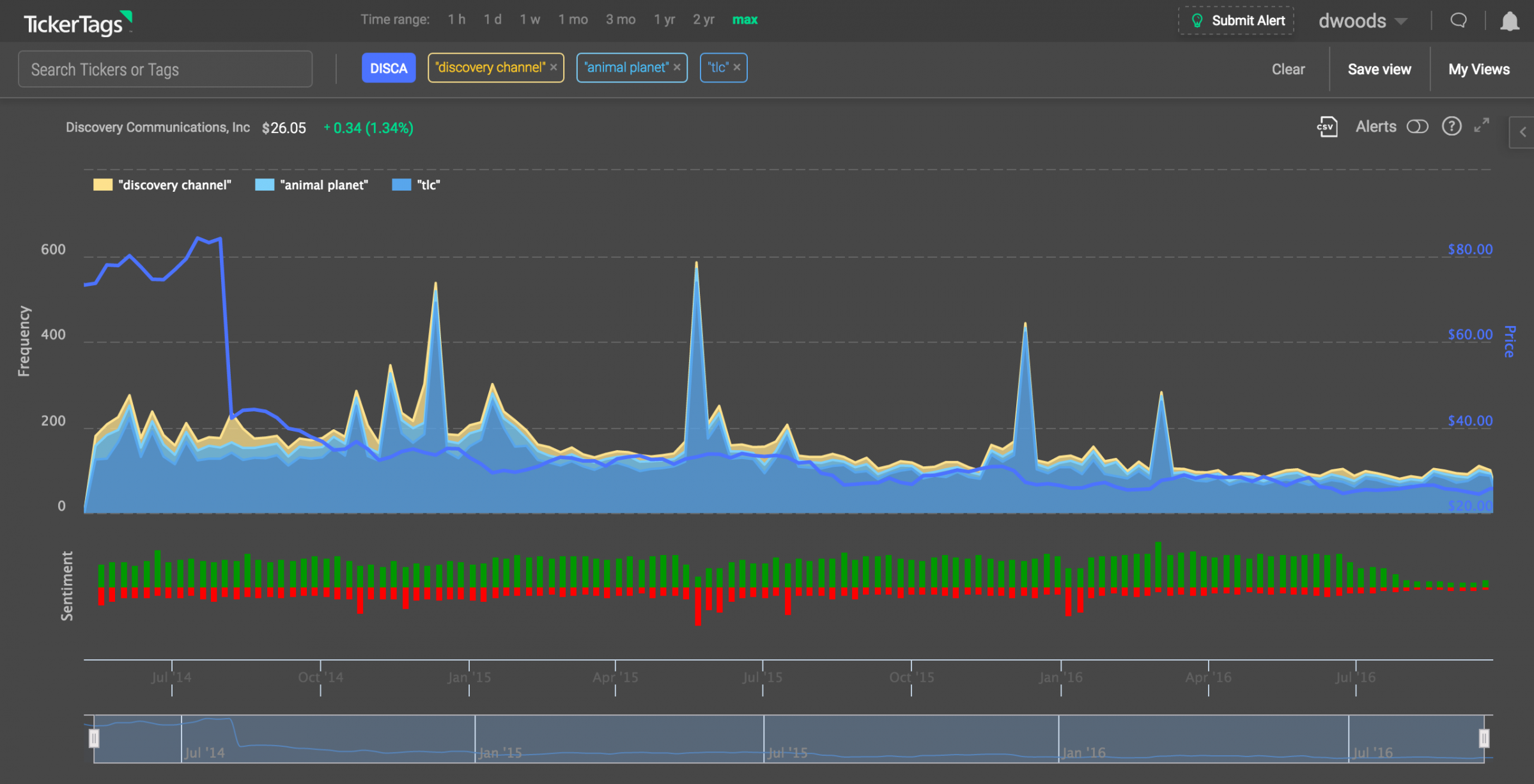
Task: Click the Alerts label
Action: click(x=1376, y=127)
